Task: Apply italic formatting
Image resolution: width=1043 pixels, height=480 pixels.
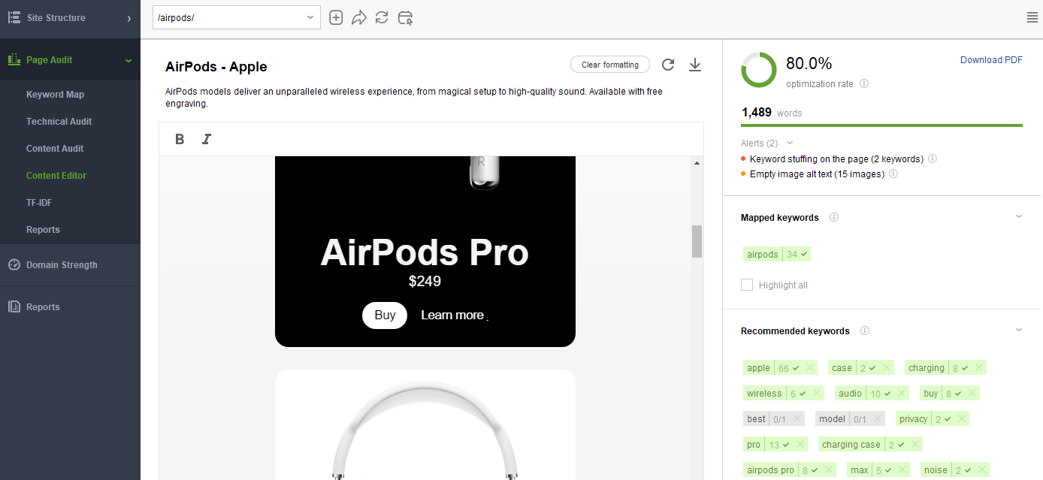Action: click(x=207, y=139)
